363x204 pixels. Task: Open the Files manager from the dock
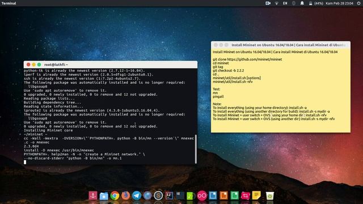click(104, 196)
